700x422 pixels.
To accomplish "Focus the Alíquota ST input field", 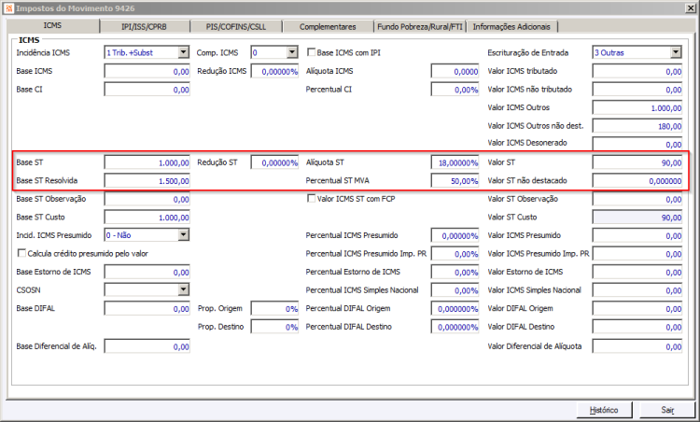I will pos(455,162).
